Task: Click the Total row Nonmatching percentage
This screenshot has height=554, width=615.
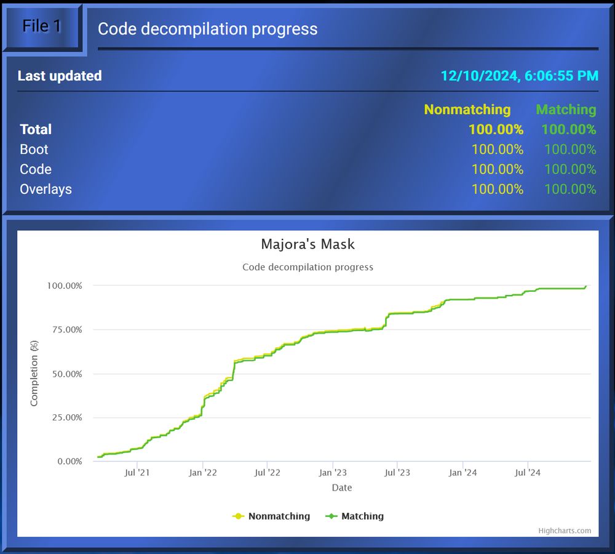Action: coord(496,129)
